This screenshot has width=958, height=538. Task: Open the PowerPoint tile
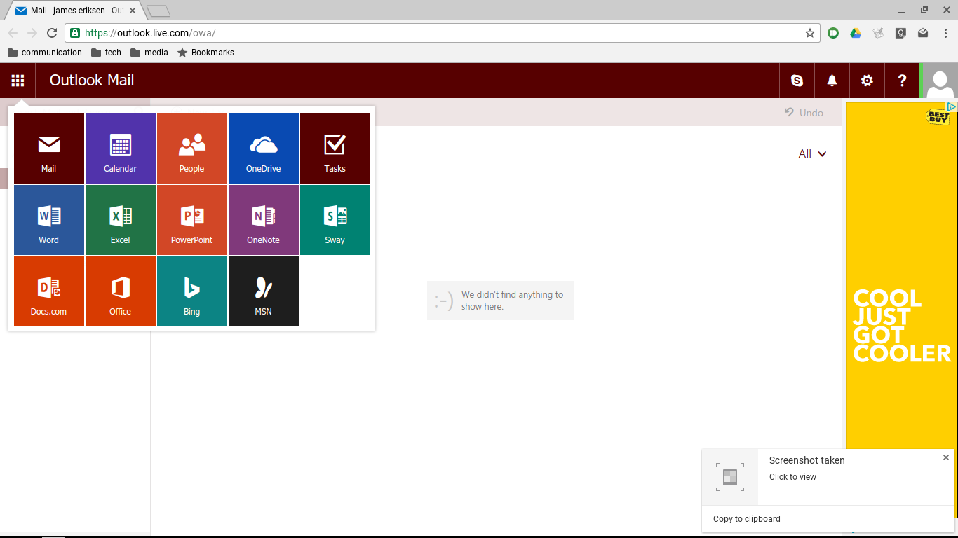192,220
